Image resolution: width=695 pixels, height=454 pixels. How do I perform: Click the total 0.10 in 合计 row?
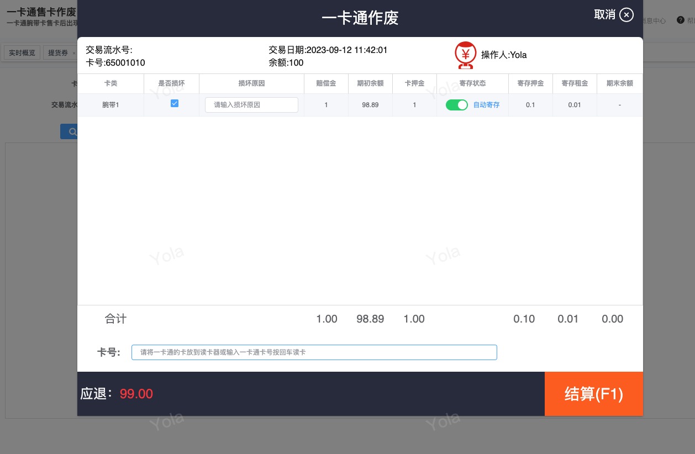[524, 319]
